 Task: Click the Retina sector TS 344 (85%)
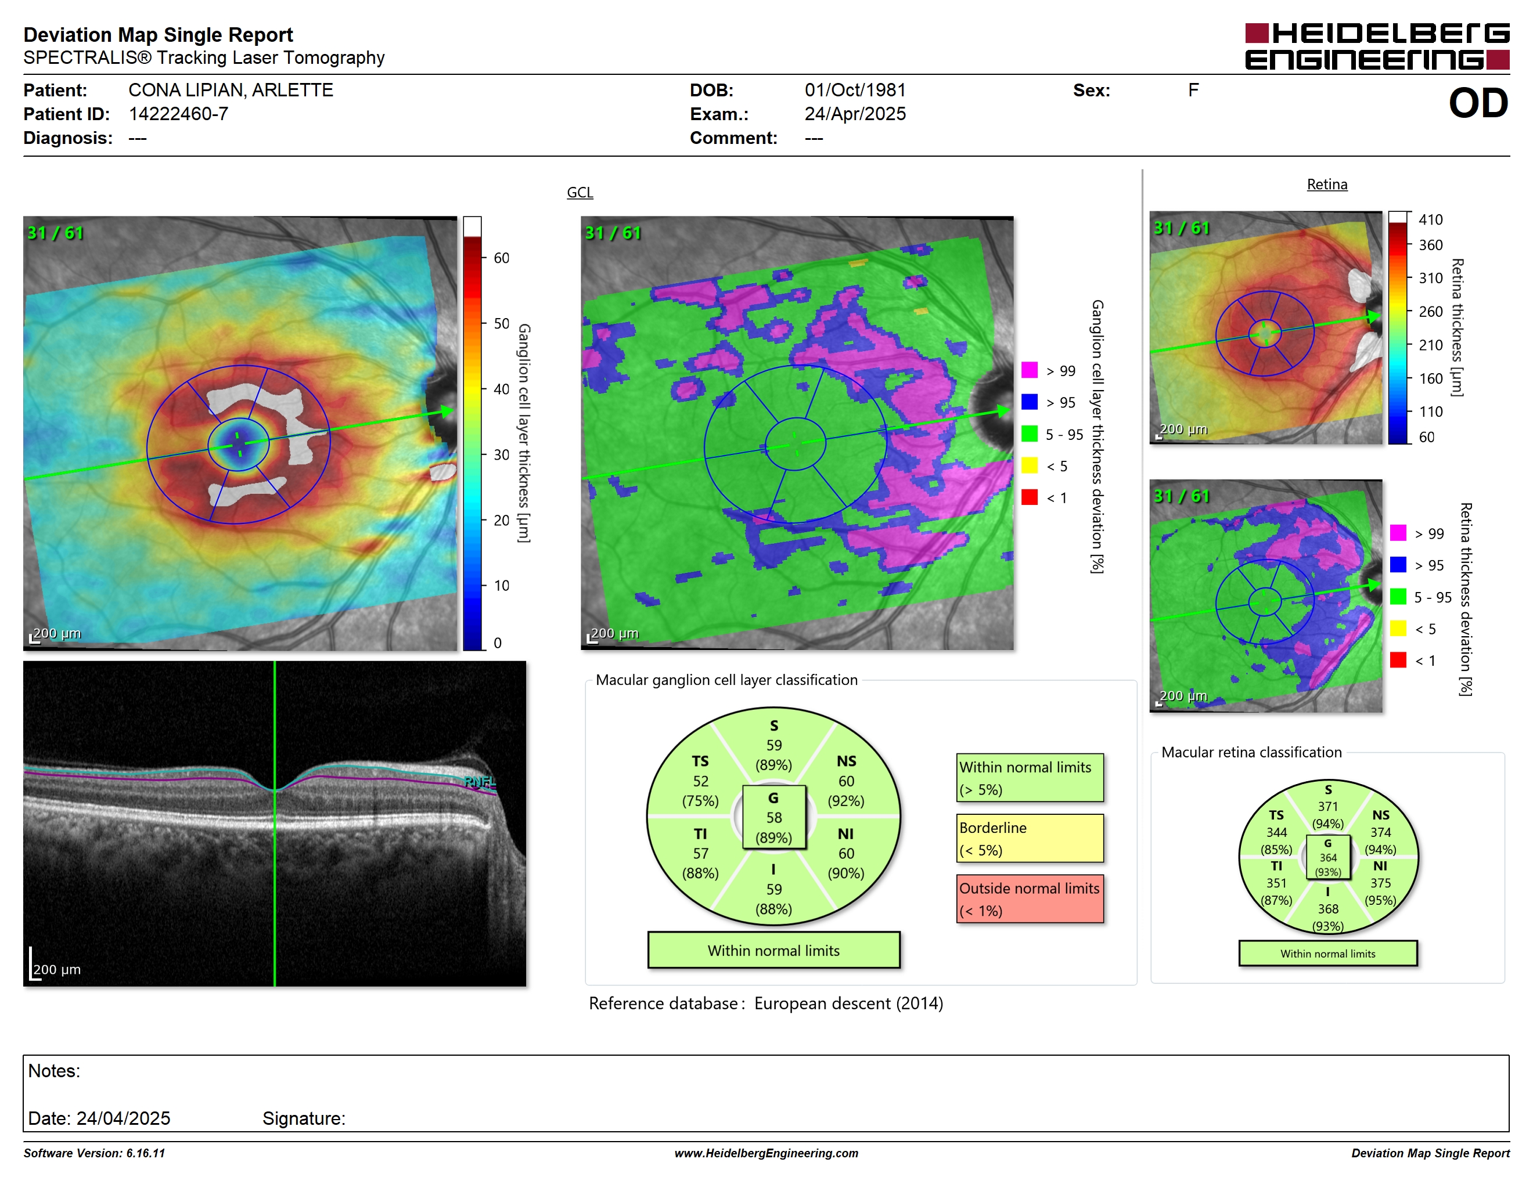[1276, 832]
